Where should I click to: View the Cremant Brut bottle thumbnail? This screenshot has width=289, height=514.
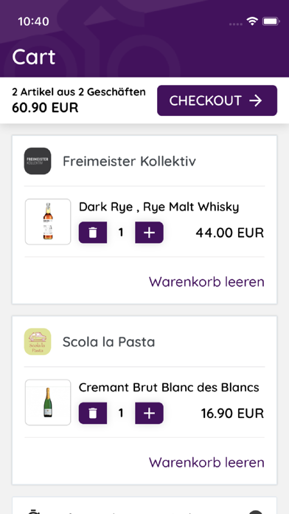tap(48, 402)
